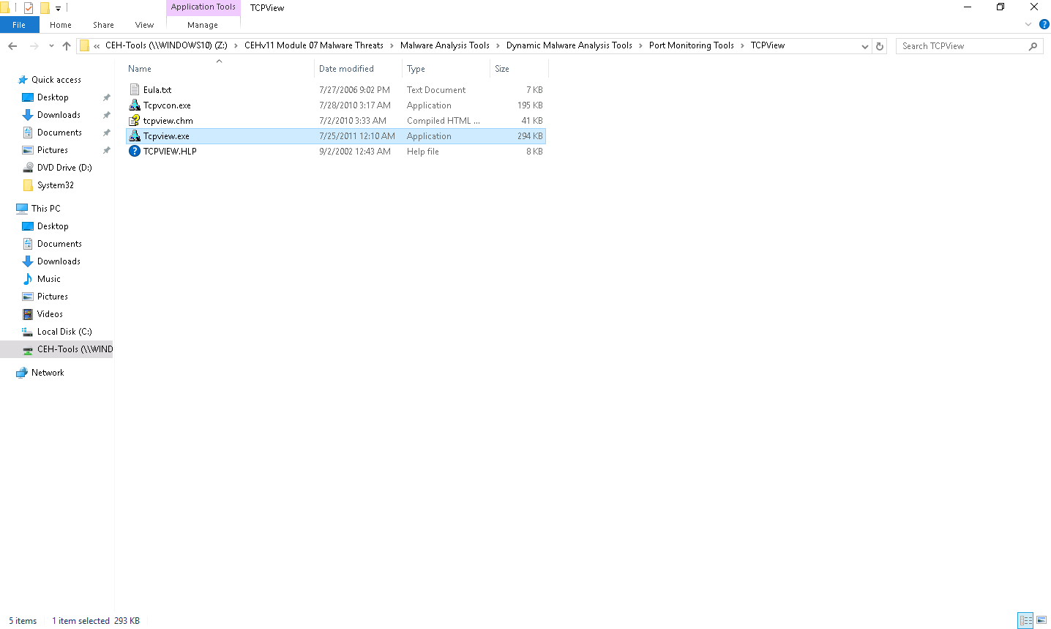Screen dimensions: 1051x629
Task: Click the 195 KB size cell
Action: point(530,105)
